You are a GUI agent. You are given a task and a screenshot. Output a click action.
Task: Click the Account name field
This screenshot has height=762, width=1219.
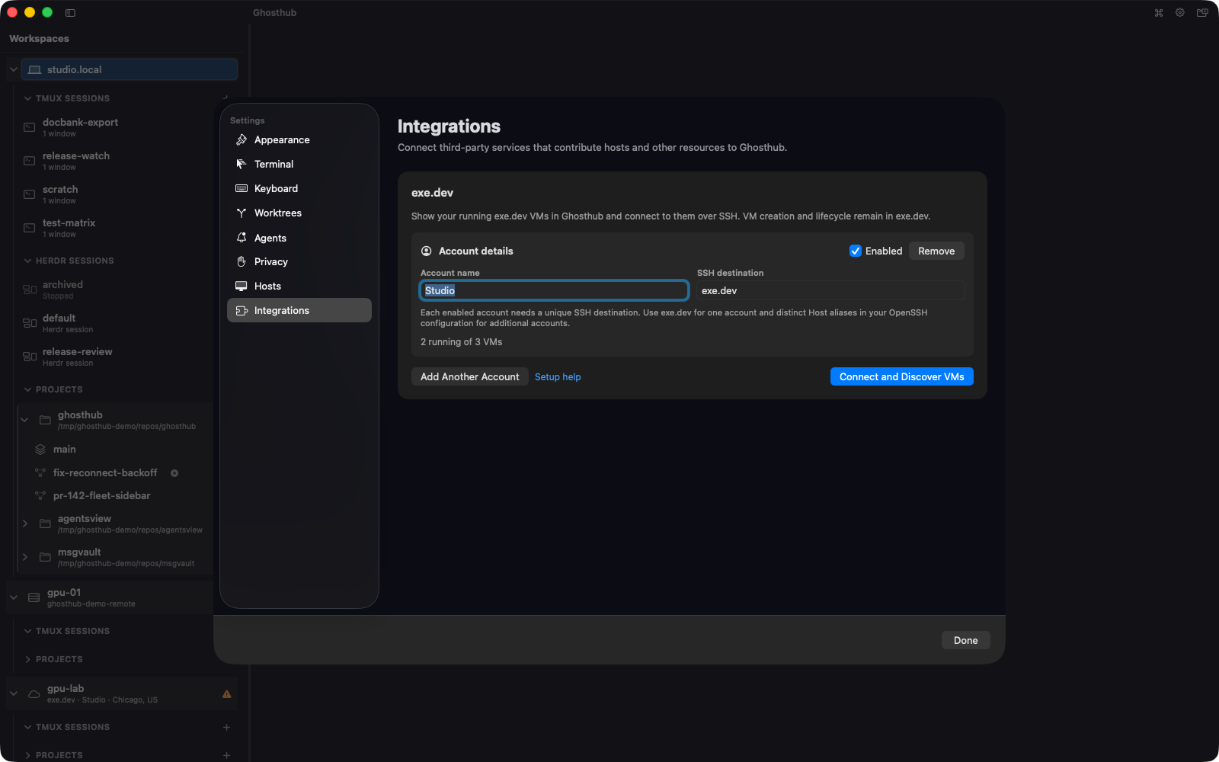click(x=554, y=290)
